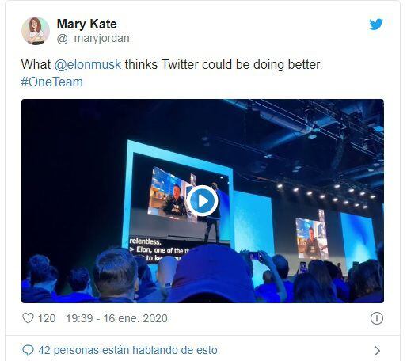Click the 120 likes count
Image resolution: width=407 pixels, height=361 pixels.
point(47,318)
